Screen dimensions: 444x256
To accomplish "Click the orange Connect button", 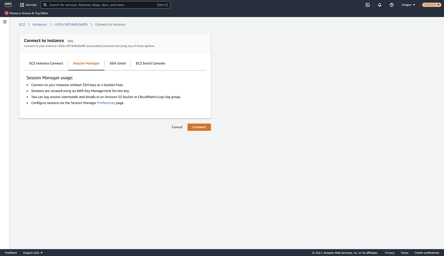I will pyautogui.click(x=199, y=127).
